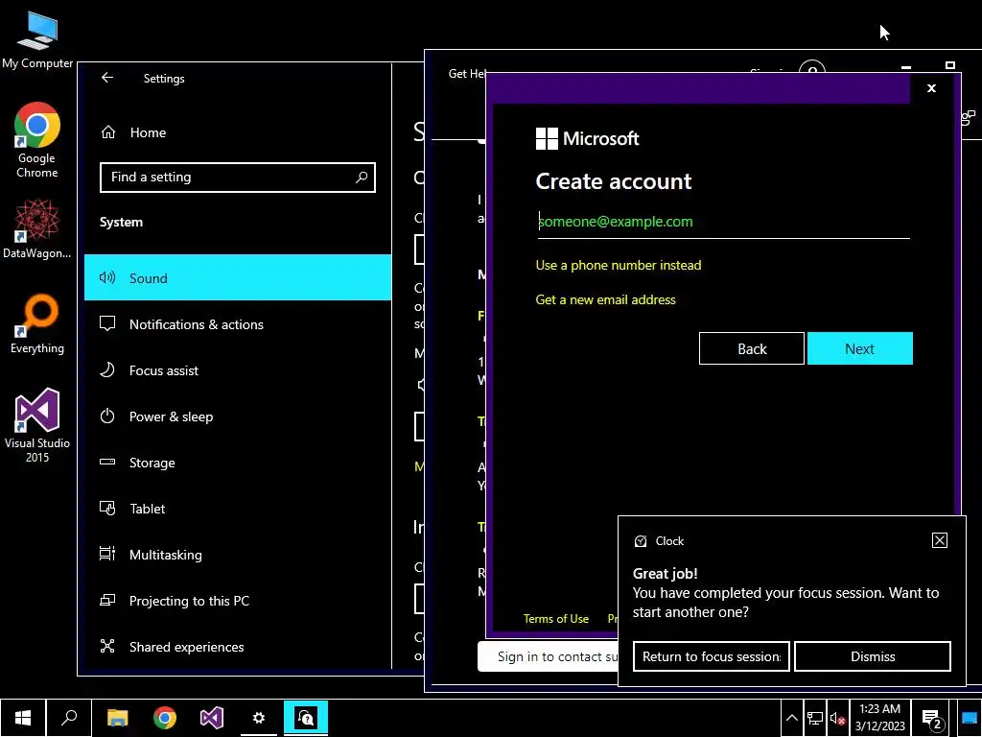
Task: Open Notifications & actions settings
Action: tap(238, 324)
